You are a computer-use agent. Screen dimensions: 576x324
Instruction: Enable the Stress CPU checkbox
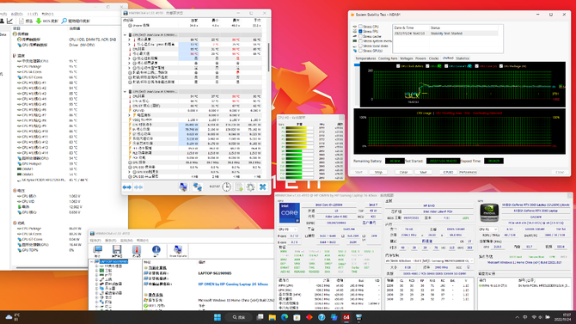coord(360,27)
